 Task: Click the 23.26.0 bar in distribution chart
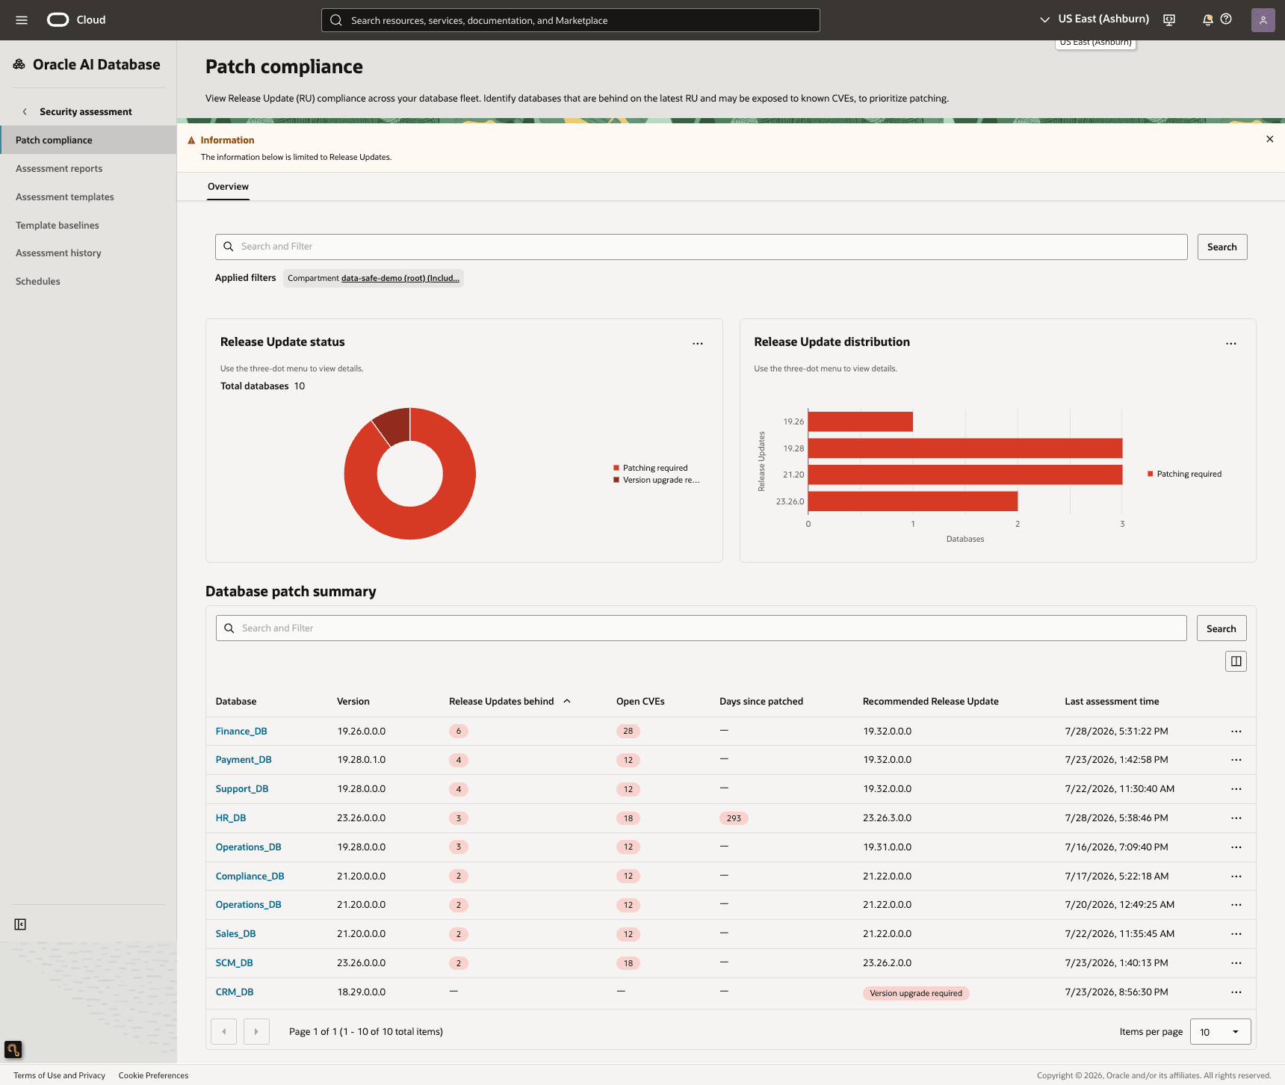pos(913,501)
